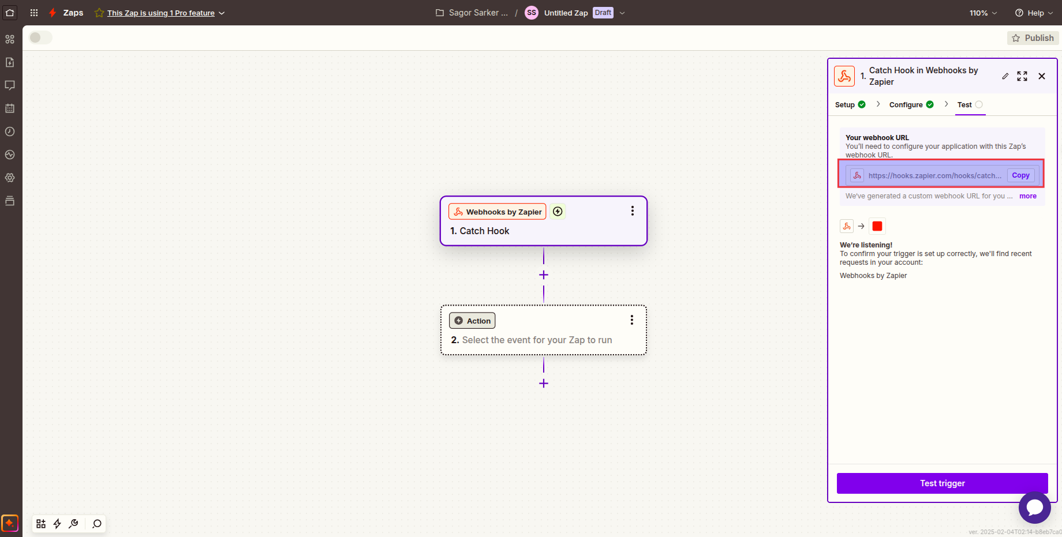Open the Status activity icon in sidebar
This screenshot has width=1062, height=537.
(10, 155)
